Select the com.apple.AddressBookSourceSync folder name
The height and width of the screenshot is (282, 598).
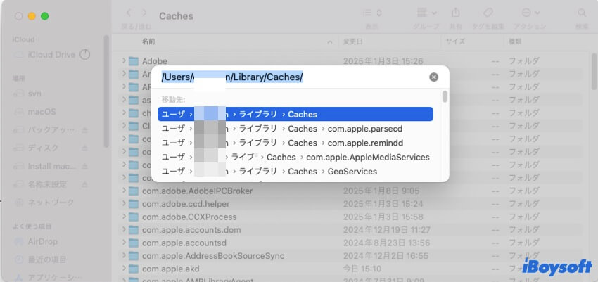click(x=213, y=256)
